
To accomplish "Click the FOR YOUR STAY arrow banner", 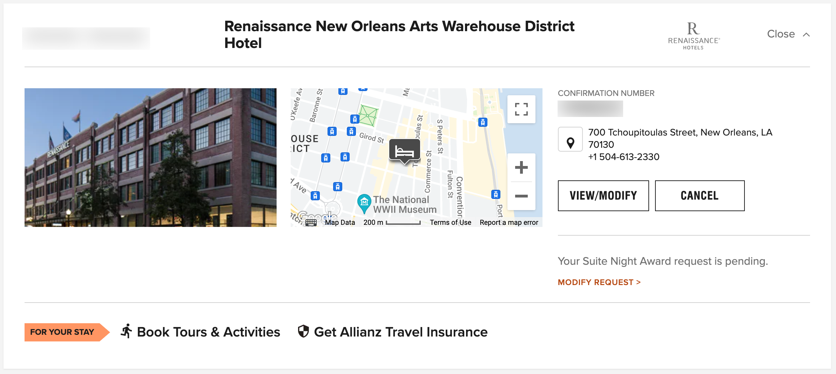I will 62,332.
